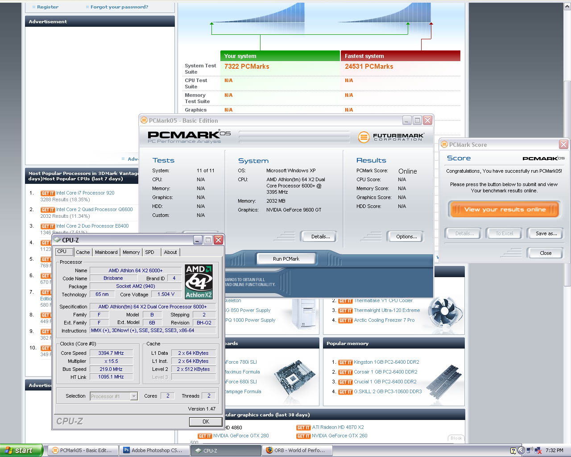This screenshot has height=457, width=571.
Task: Click the network tray icon with red X
Action: click(538, 451)
